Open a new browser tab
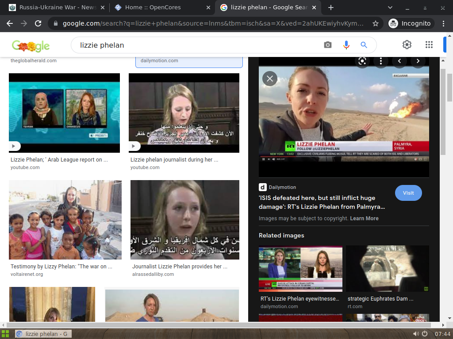Viewport: 453px width, 339px height. [x=331, y=8]
